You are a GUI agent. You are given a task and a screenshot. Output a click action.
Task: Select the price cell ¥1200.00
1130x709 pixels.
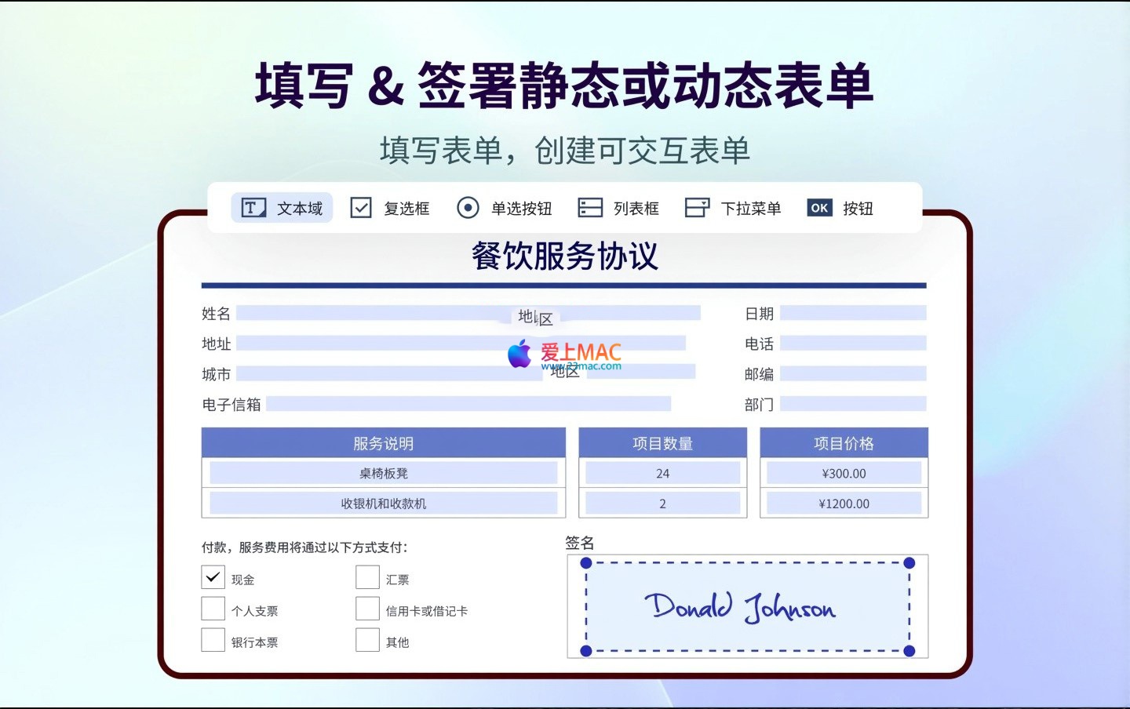pyautogui.click(x=844, y=504)
